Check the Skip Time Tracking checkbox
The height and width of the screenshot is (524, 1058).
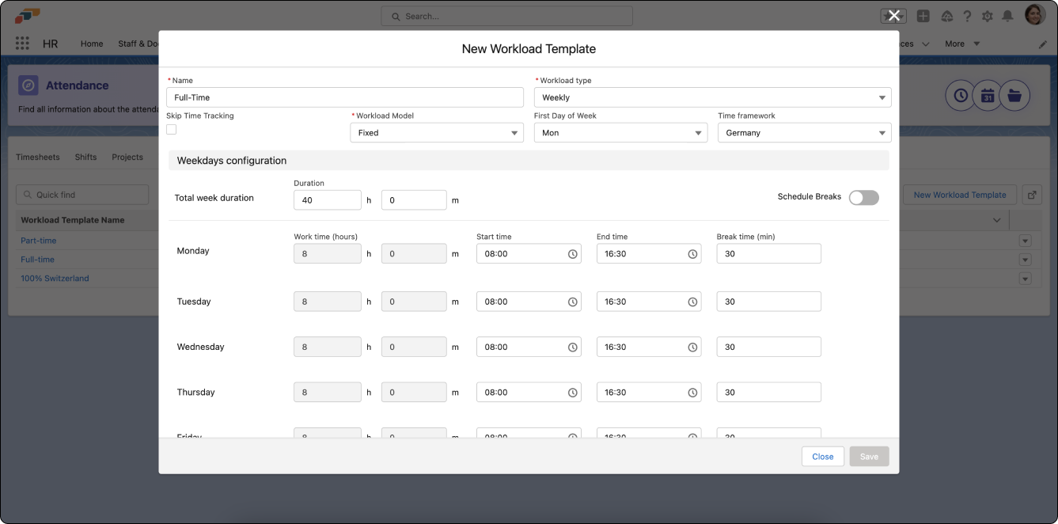coord(171,129)
